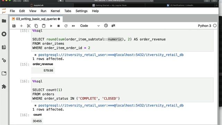Image resolution: width=222 pixels, height=125 pixels.
Task: Select the 03_writing_basic_sql_queries notebook tab
Action: [x=36, y=19]
